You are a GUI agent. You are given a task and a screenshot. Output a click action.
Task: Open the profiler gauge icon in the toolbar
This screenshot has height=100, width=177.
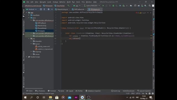pyautogui.click(x=120, y=6)
